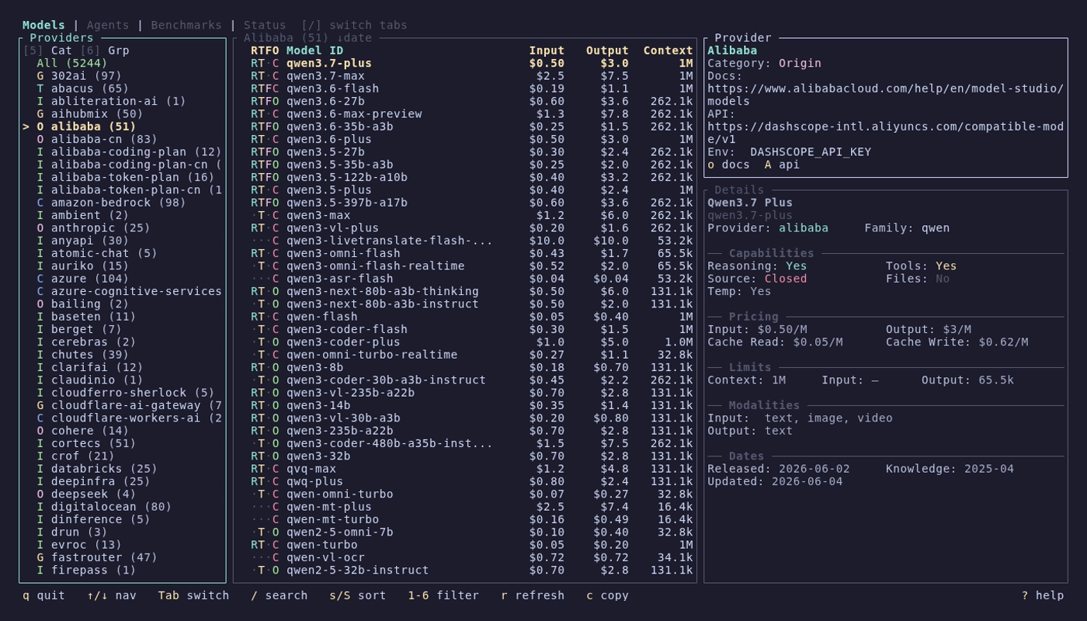The image size is (1087, 621).
Task: Switch to the Agents tab
Action: tap(108, 25)
